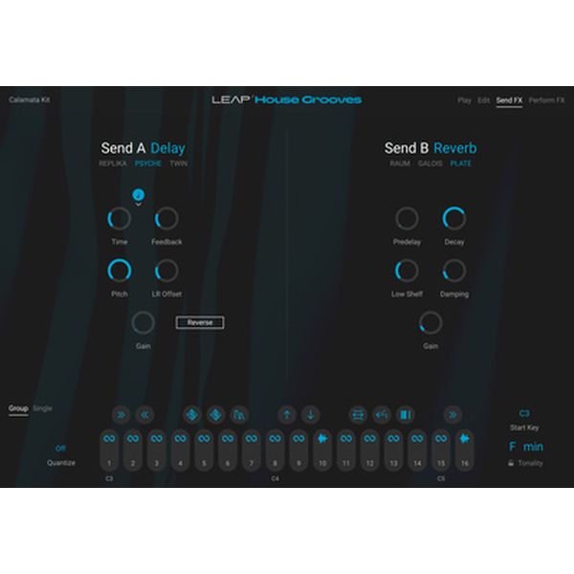Click the one-shot arrow icon on pad 16
The height and width of the screenshot is (574, 574).
(x=465, y=438)
